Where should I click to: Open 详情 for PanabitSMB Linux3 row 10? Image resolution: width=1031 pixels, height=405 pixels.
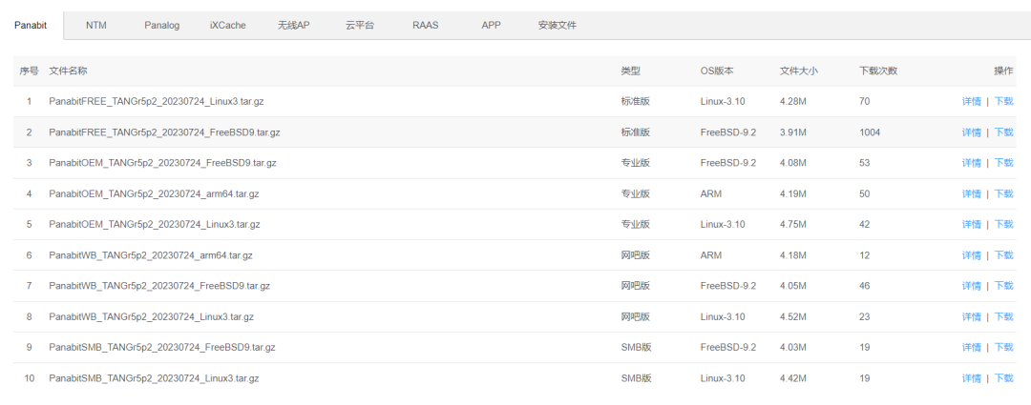(x=971, y=378)
